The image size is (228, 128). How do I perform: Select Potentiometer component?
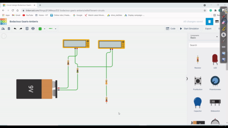(x=215, y=83)
